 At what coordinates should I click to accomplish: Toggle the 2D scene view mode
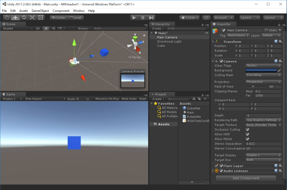(38, 28)
